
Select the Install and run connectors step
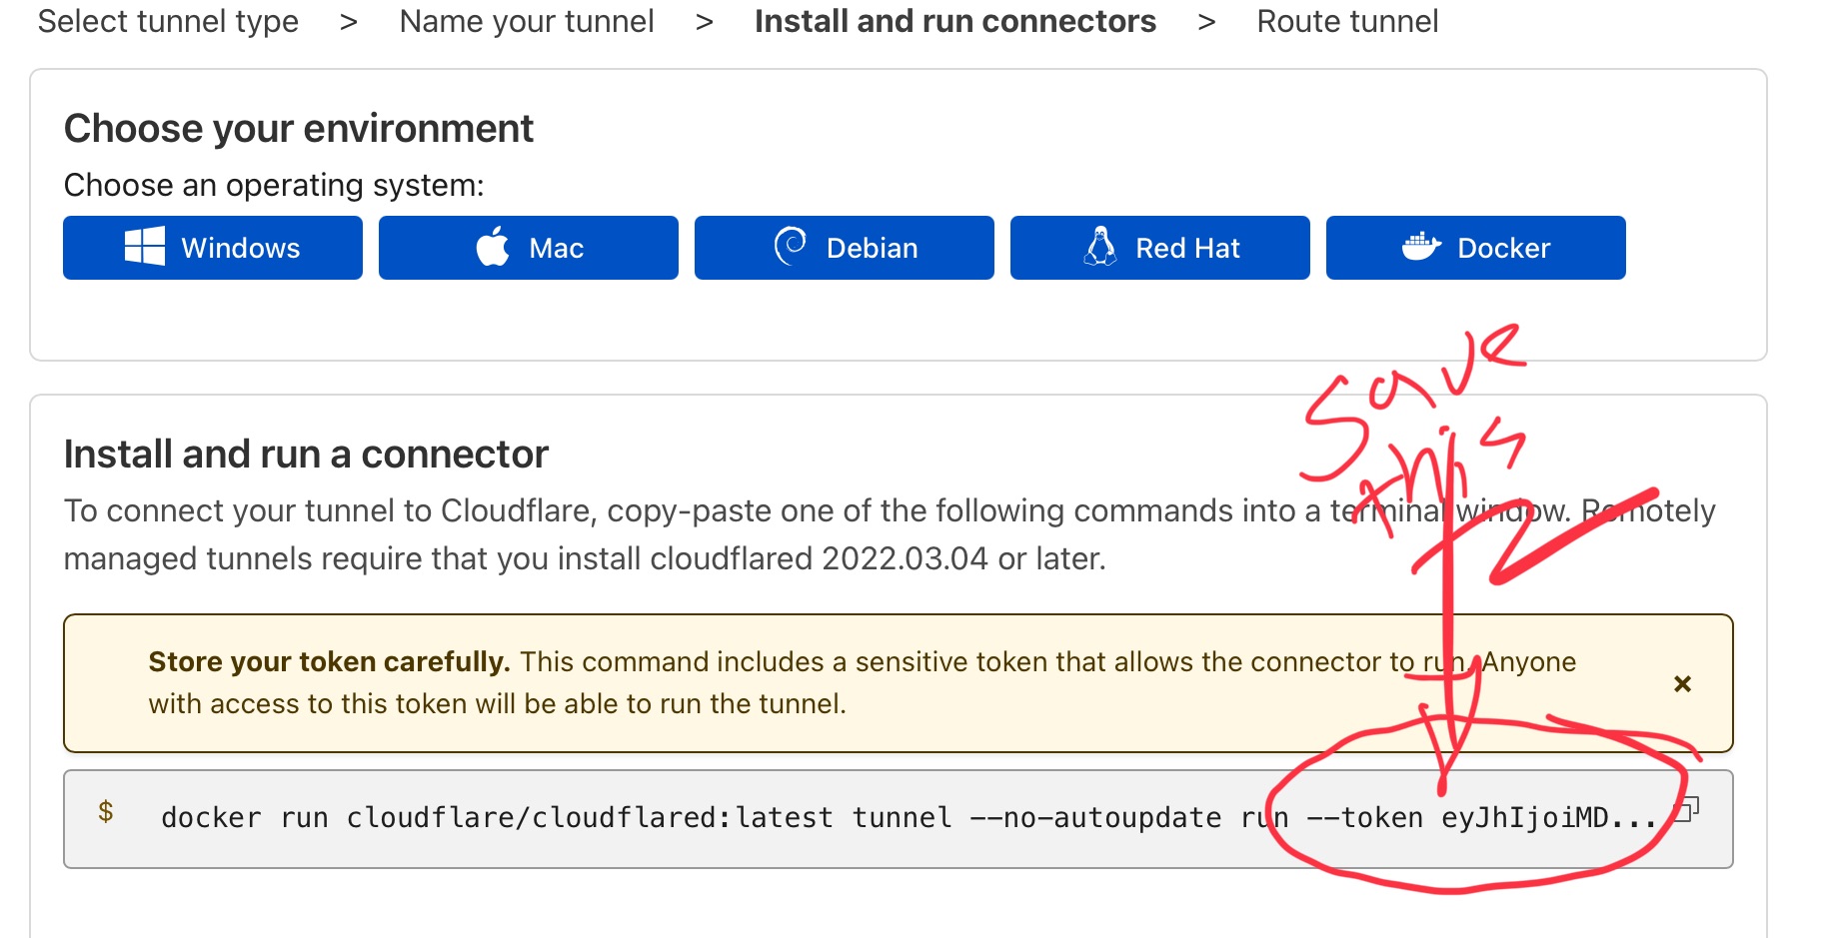pos(954,21)
